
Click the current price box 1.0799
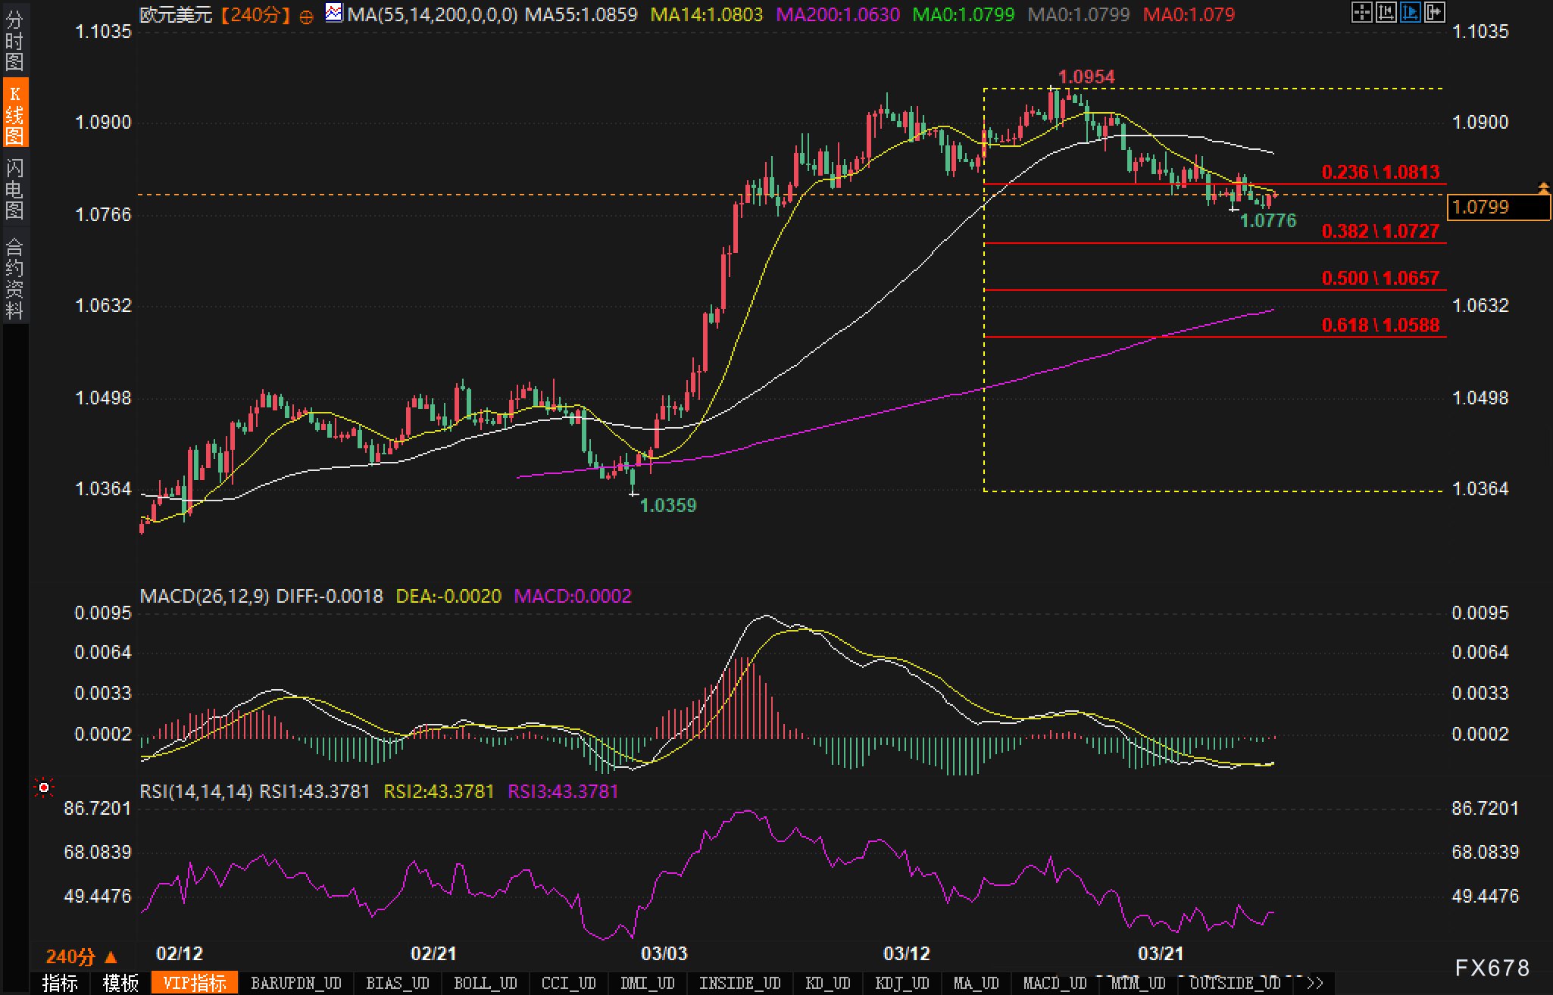pos(1498,207)
